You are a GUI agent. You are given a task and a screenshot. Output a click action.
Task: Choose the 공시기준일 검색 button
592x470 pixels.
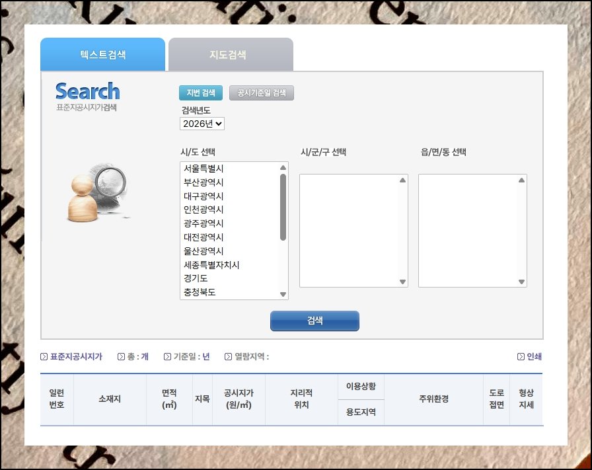click(x=261, y=93)
